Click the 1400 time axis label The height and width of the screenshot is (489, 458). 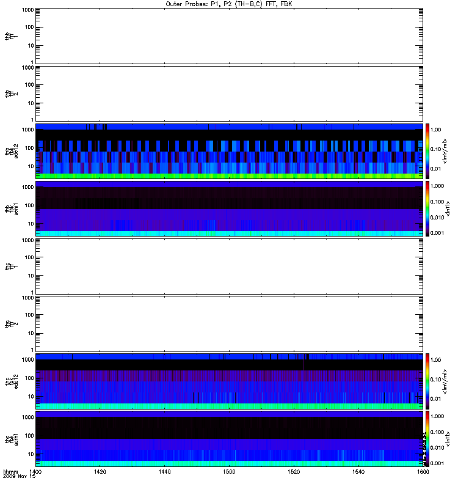click(x=35, y=471)
